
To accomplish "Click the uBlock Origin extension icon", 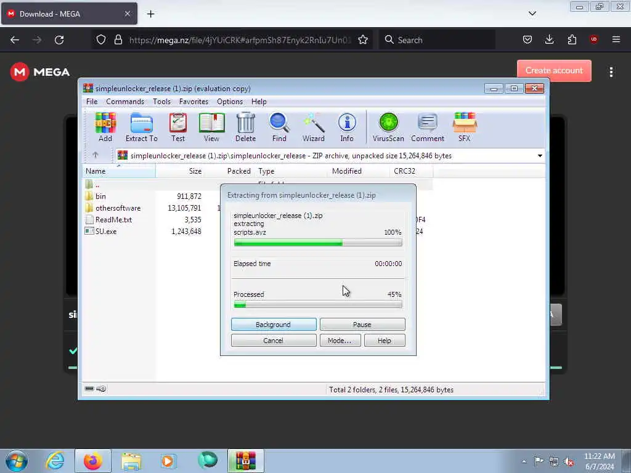I will click(593, 39).
